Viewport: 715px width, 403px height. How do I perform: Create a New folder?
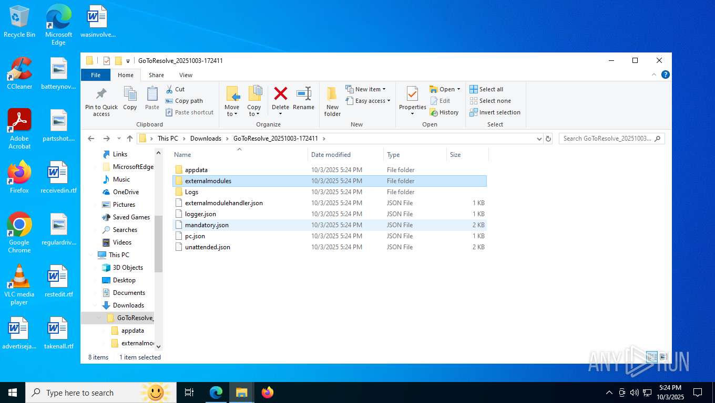[332, 101]
